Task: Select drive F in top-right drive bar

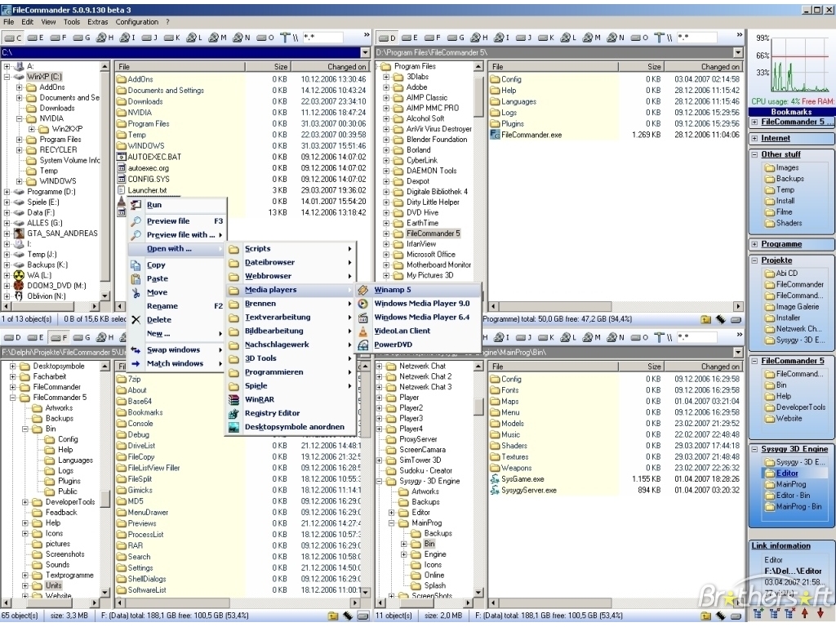Action: click(x=433, y=38)
